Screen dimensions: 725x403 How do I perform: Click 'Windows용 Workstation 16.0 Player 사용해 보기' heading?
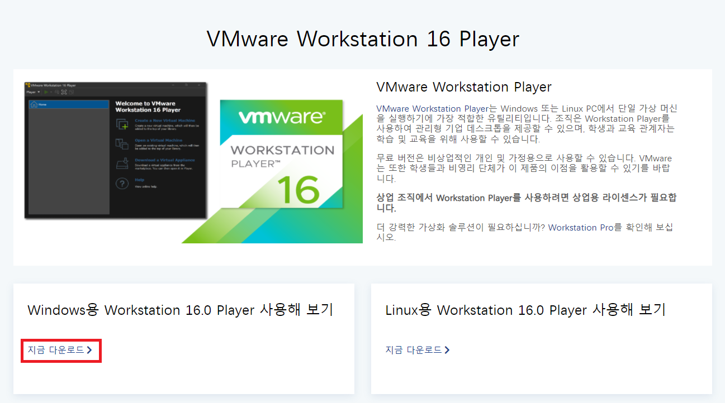click(180, 310)
